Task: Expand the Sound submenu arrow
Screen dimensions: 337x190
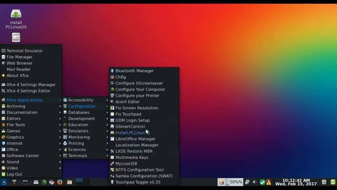Action: 60,162
